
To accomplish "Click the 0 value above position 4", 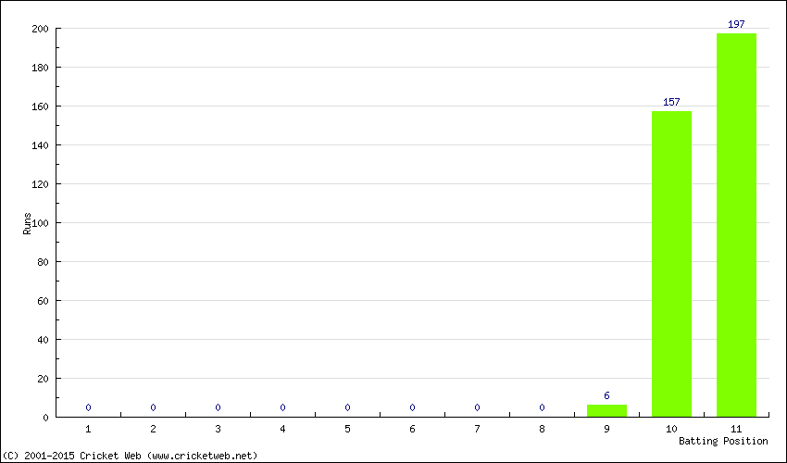I will pyautogui.click(x=282, y=407).
